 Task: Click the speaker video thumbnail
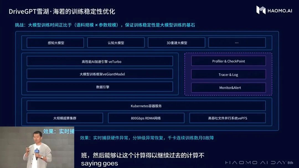(x=37, y=147)
